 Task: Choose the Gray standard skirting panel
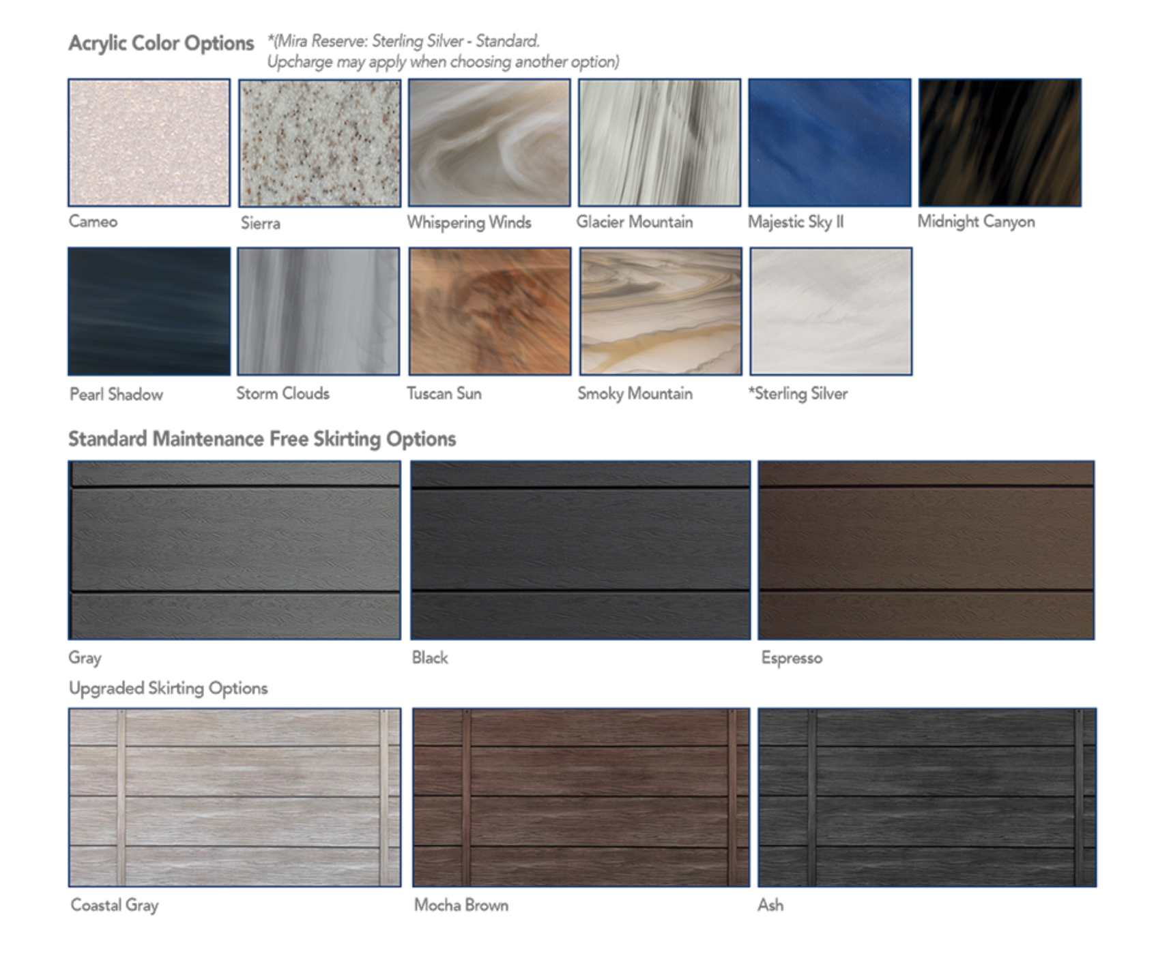(235, 550)
